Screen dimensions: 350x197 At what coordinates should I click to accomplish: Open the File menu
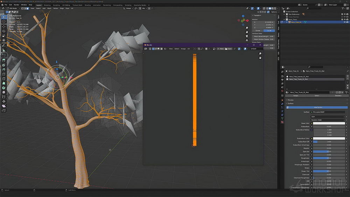click(6, 5)
